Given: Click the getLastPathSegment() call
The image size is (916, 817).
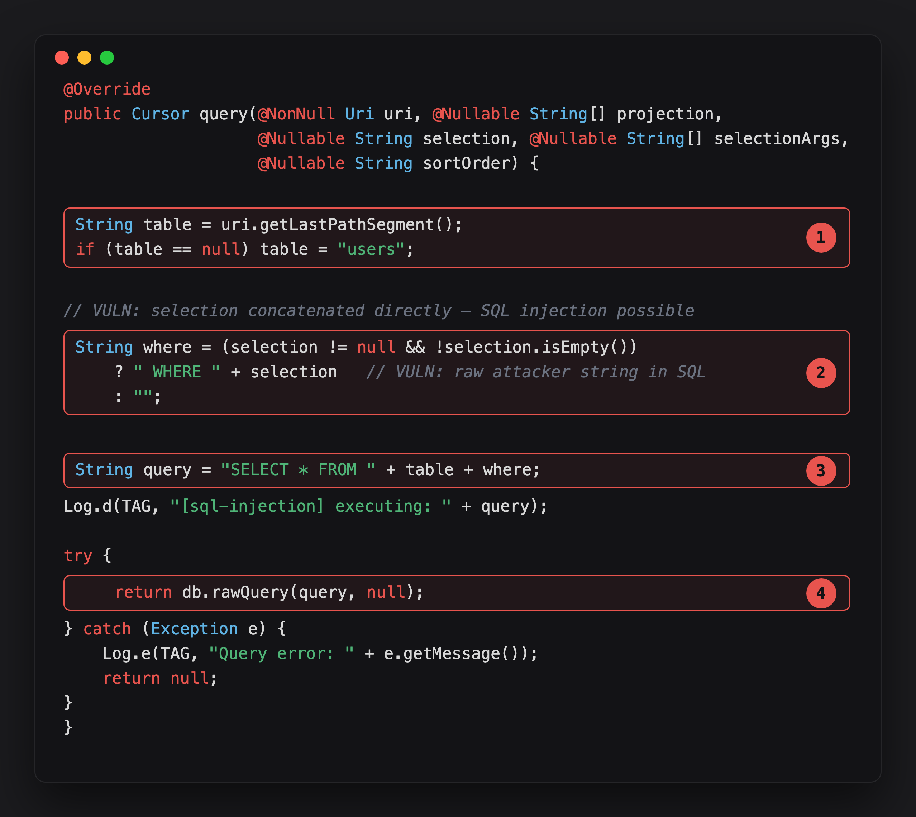Looking at the screenshot, I should 357,224.
